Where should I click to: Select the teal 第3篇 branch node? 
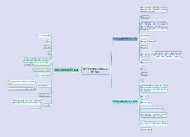pos(125,102)
